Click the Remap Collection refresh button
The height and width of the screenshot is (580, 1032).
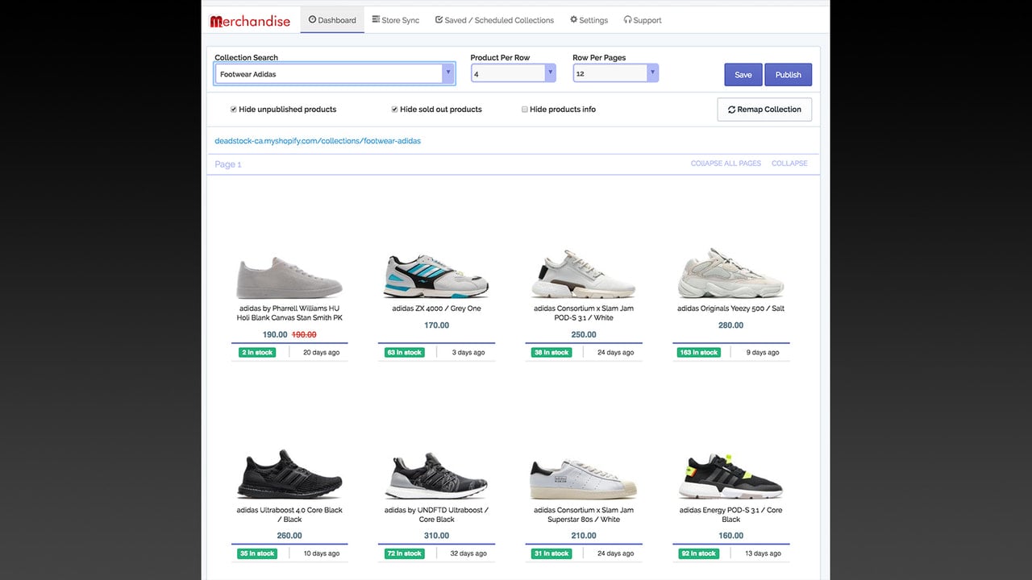pos(764,110)
